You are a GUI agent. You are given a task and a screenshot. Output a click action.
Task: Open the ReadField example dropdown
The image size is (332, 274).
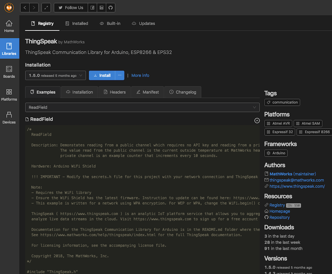click(x=142, y=107)
